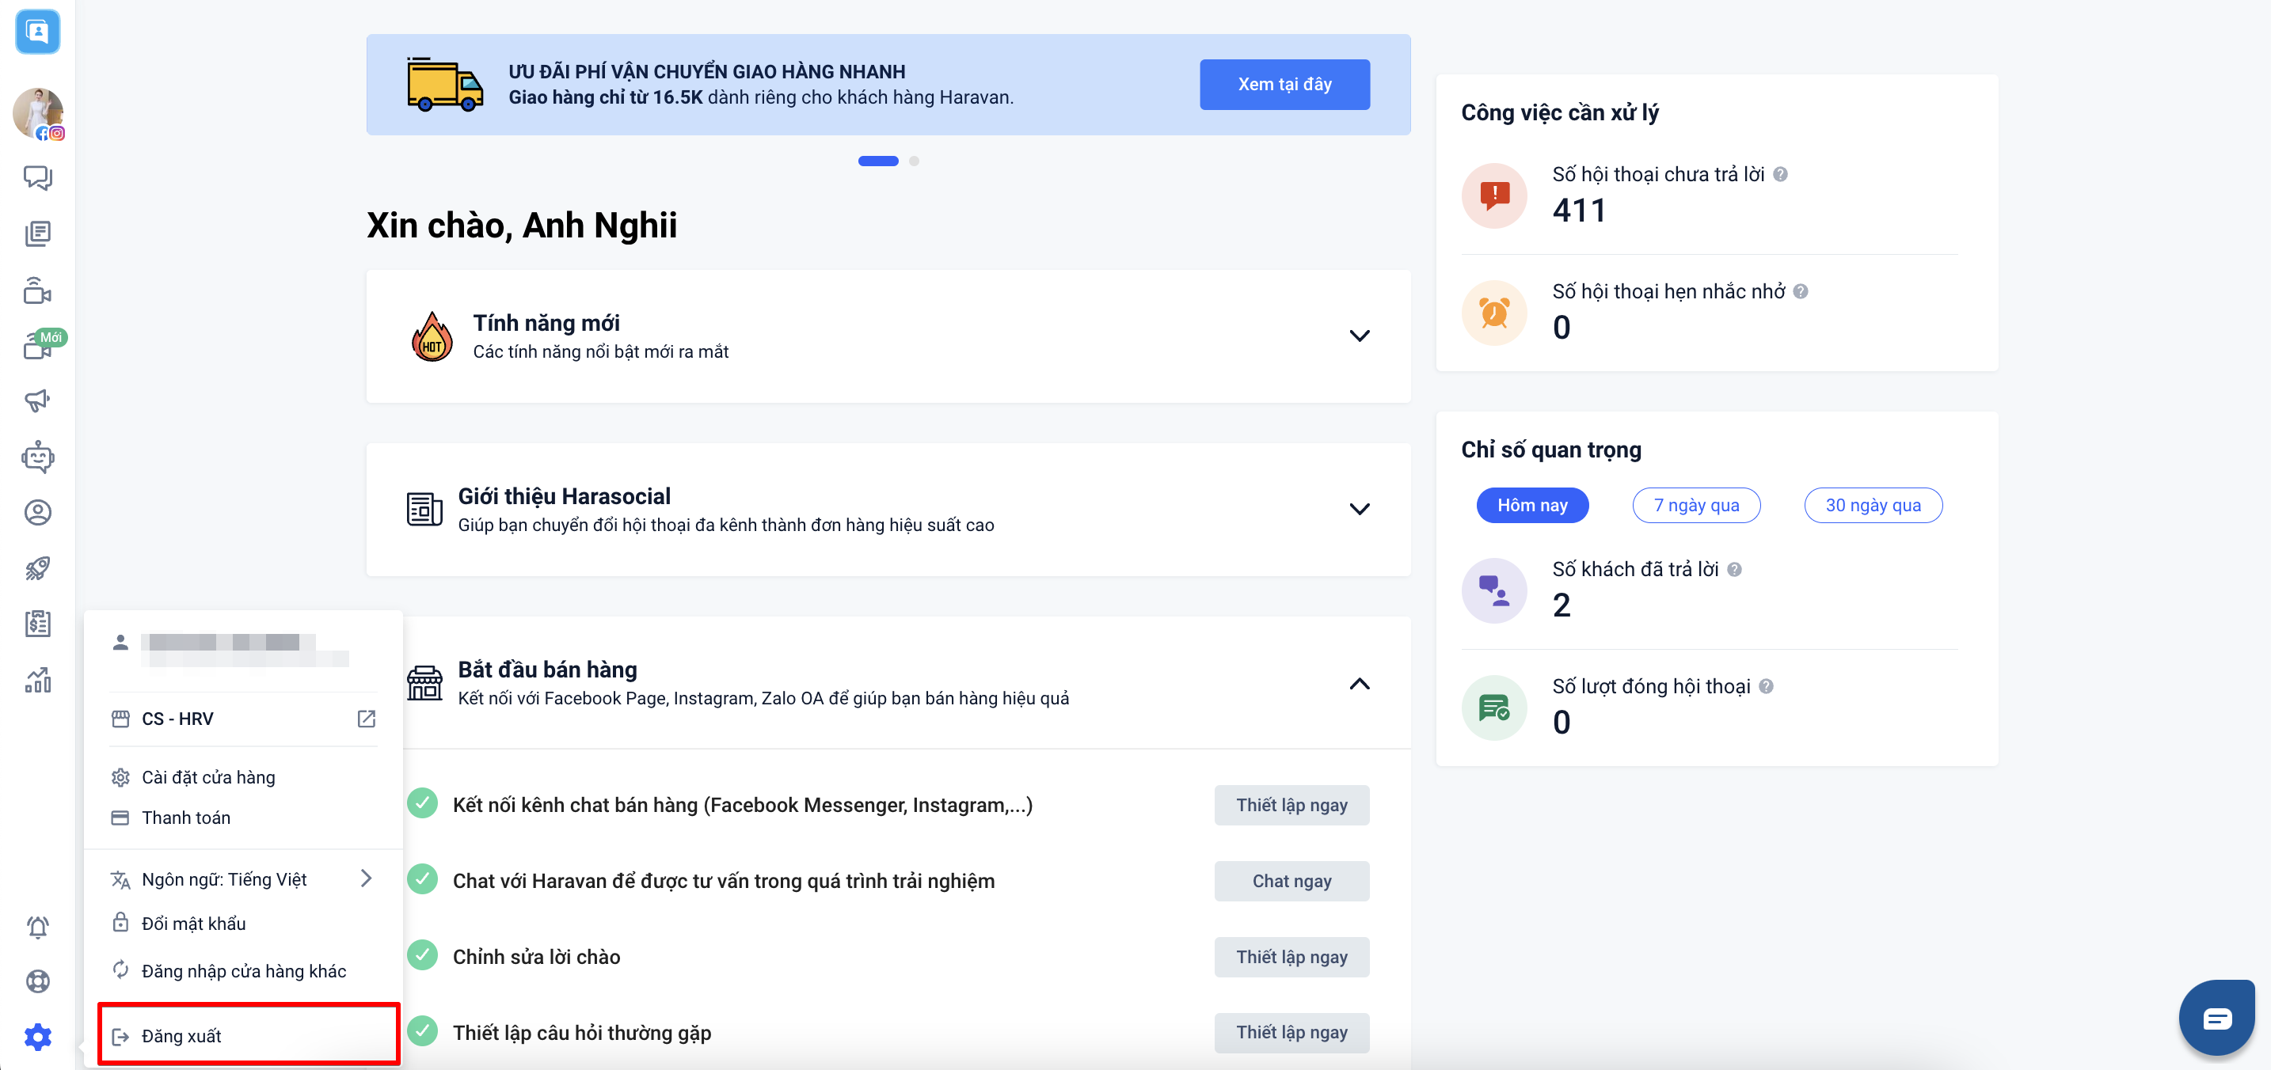The width and height of the screenshot is (2271, 1070).
Task: Select the 7 ngày qua filter
Action: [x=1695, y=505]
